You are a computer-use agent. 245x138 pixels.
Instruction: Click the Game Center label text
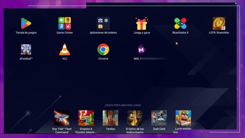tap(65, 33)
